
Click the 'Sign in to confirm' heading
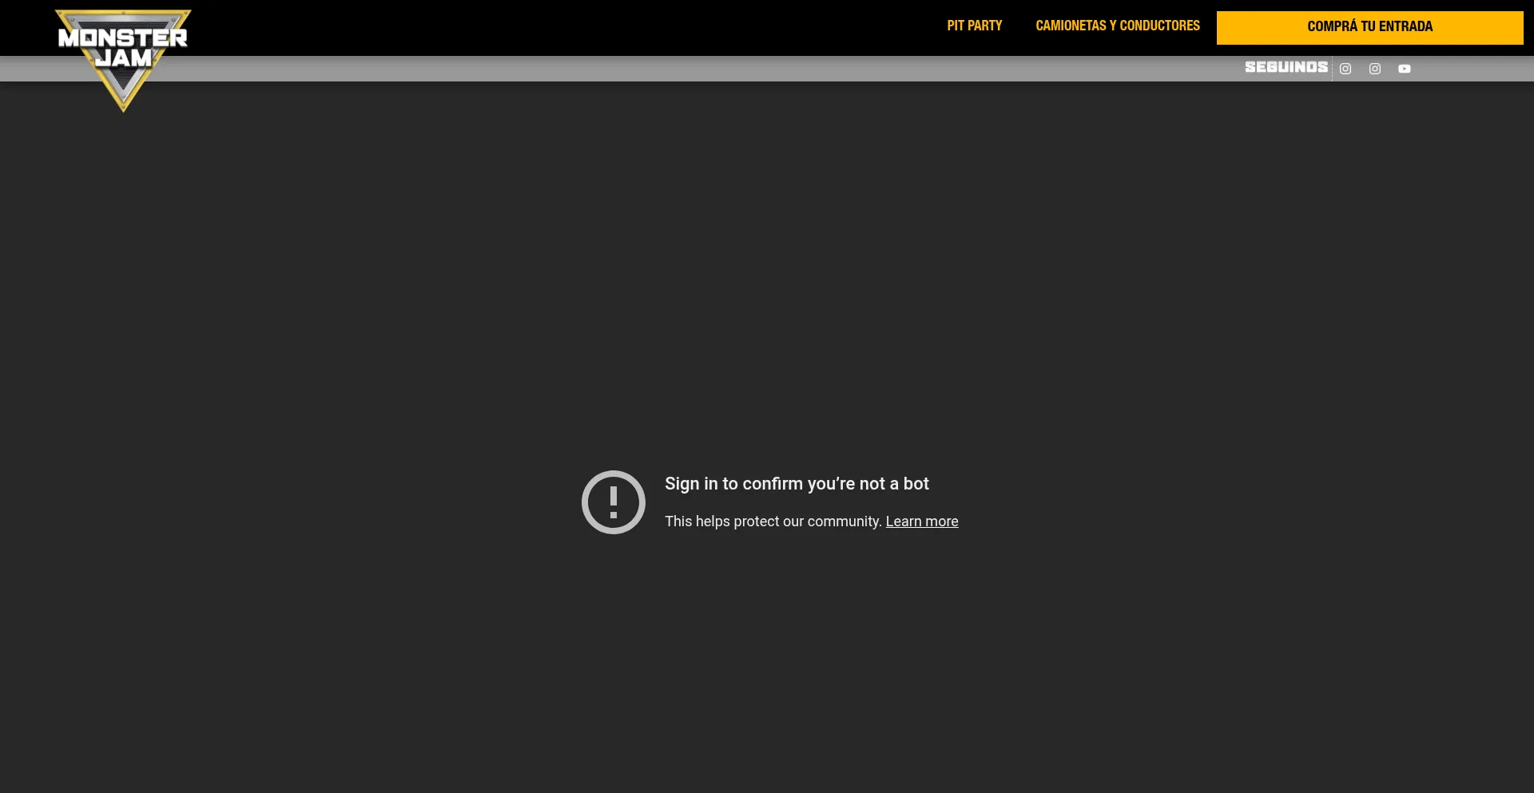796,484
